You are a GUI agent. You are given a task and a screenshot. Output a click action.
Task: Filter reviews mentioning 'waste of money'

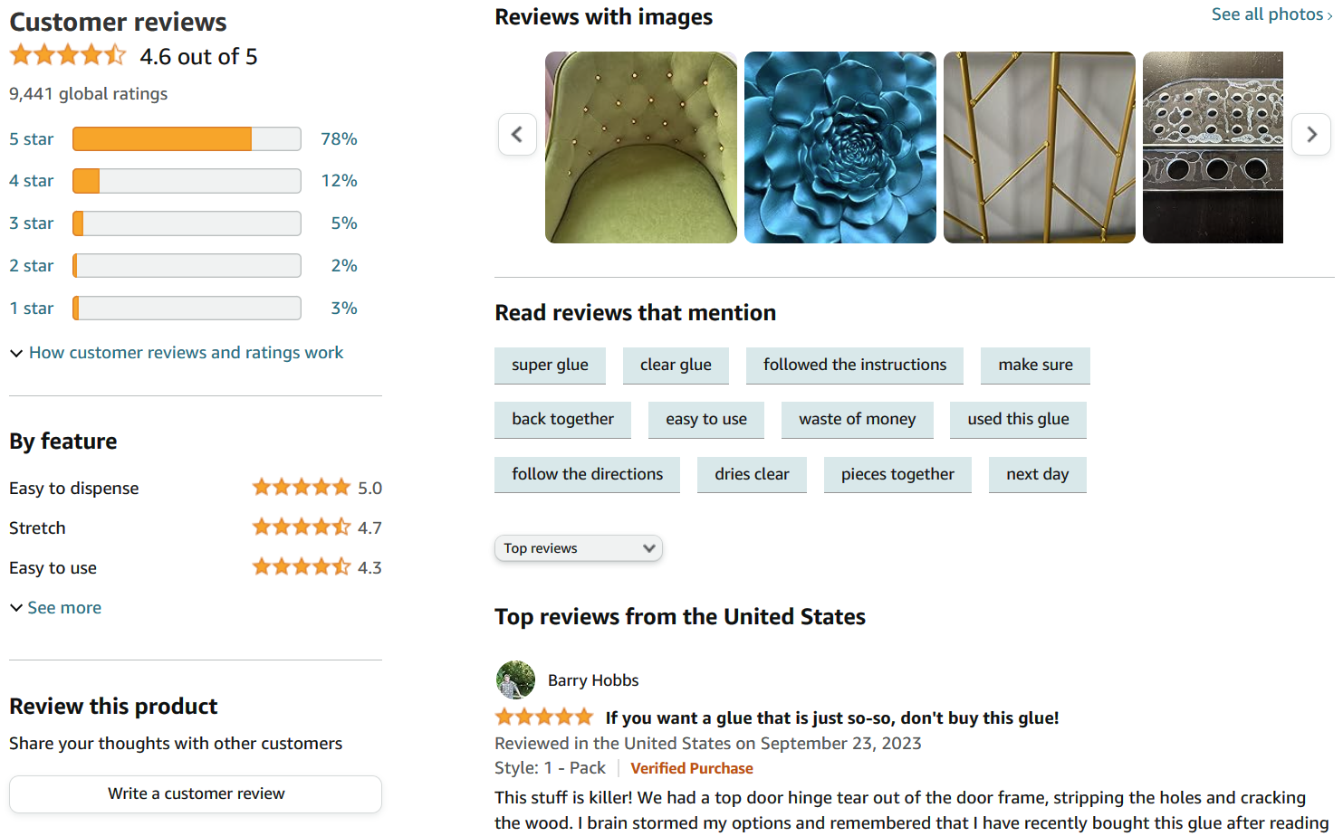pos(857,420)
